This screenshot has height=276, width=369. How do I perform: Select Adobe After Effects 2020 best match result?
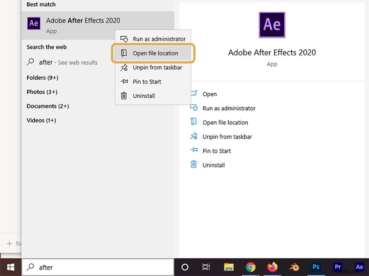(x=98, y=25)
